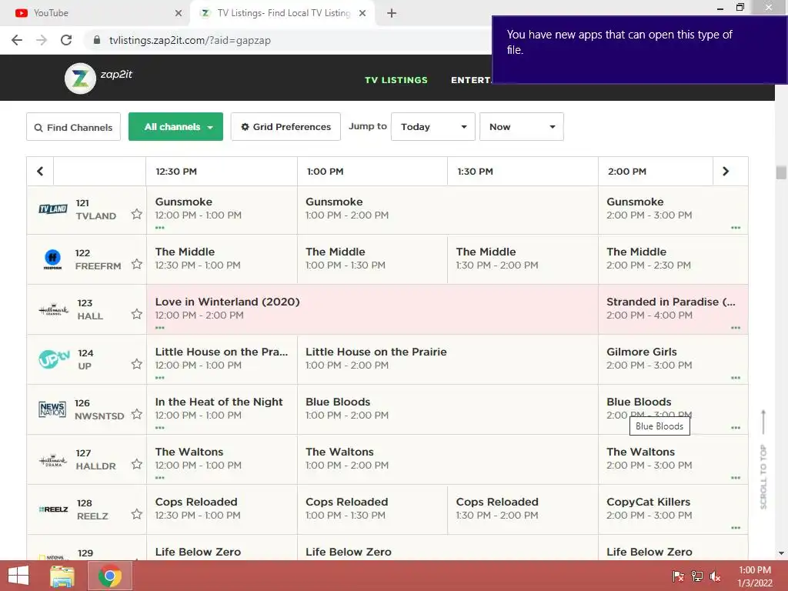View site security lock icon
The width and height of the screenshot is (788, 591).
click(x=97, y=40)
